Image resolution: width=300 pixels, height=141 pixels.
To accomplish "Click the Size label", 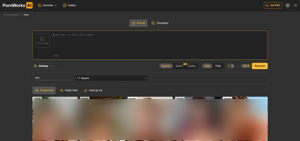I will tap(37, 78).
